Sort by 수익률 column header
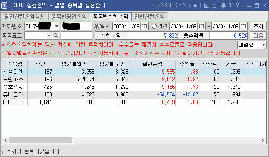 coord(187,64)
